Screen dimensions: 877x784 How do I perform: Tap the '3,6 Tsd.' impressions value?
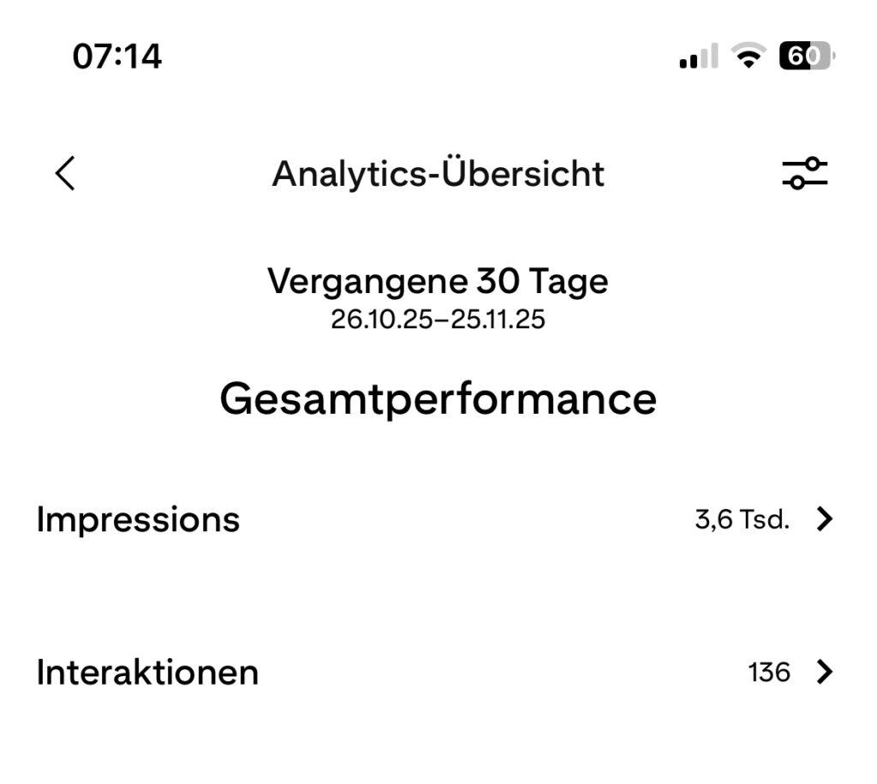[742, 519]
